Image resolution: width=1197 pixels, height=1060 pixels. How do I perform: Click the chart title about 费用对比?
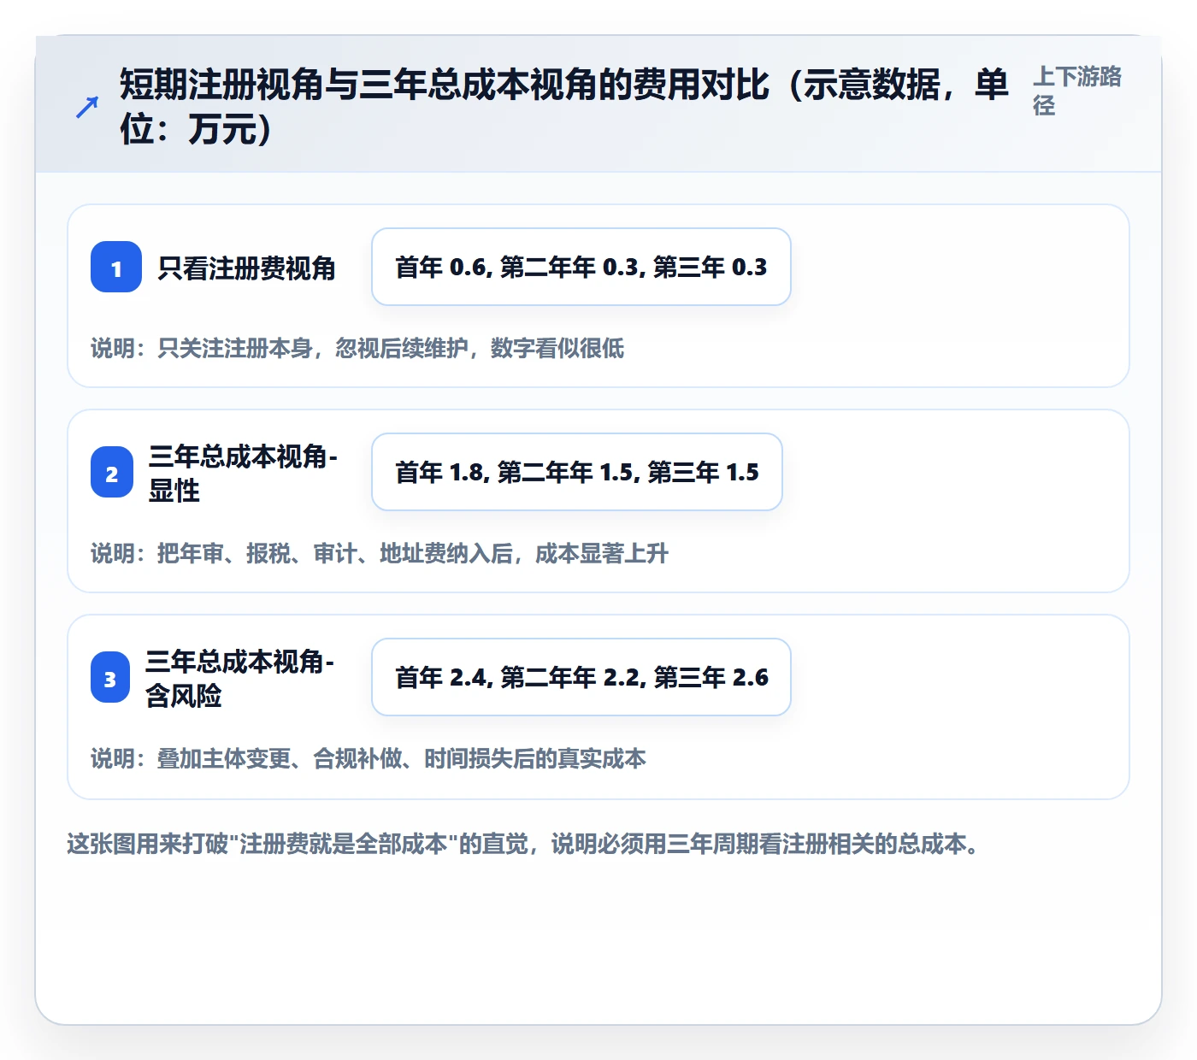564,107
